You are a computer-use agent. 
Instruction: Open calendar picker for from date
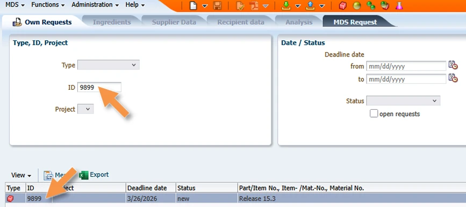click(453, 65)
